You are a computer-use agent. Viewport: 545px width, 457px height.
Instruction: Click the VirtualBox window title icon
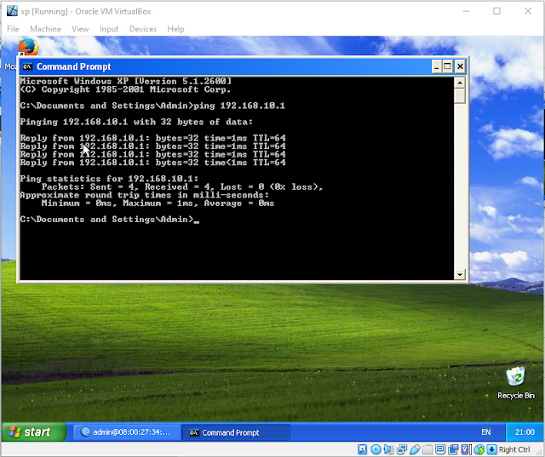[x=12, y=11]
